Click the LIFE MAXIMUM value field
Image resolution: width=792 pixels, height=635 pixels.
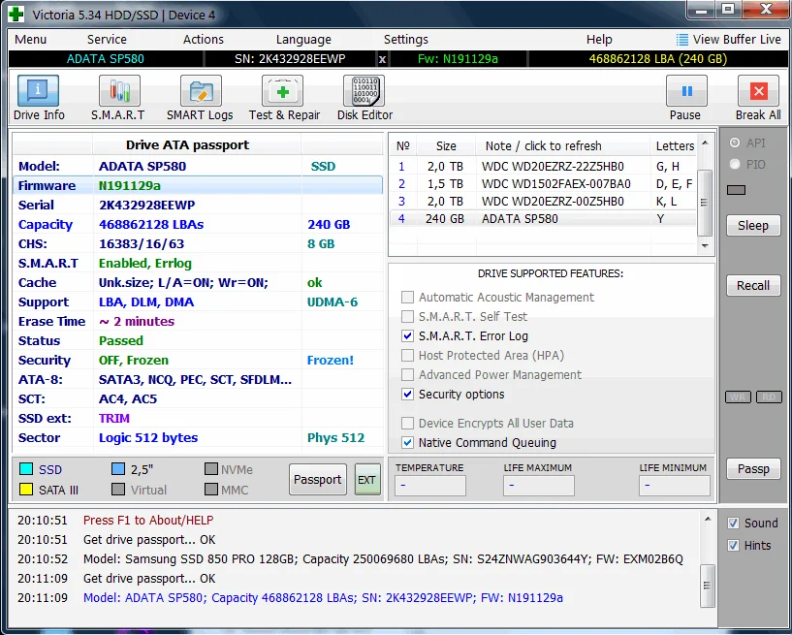[538, 486]
